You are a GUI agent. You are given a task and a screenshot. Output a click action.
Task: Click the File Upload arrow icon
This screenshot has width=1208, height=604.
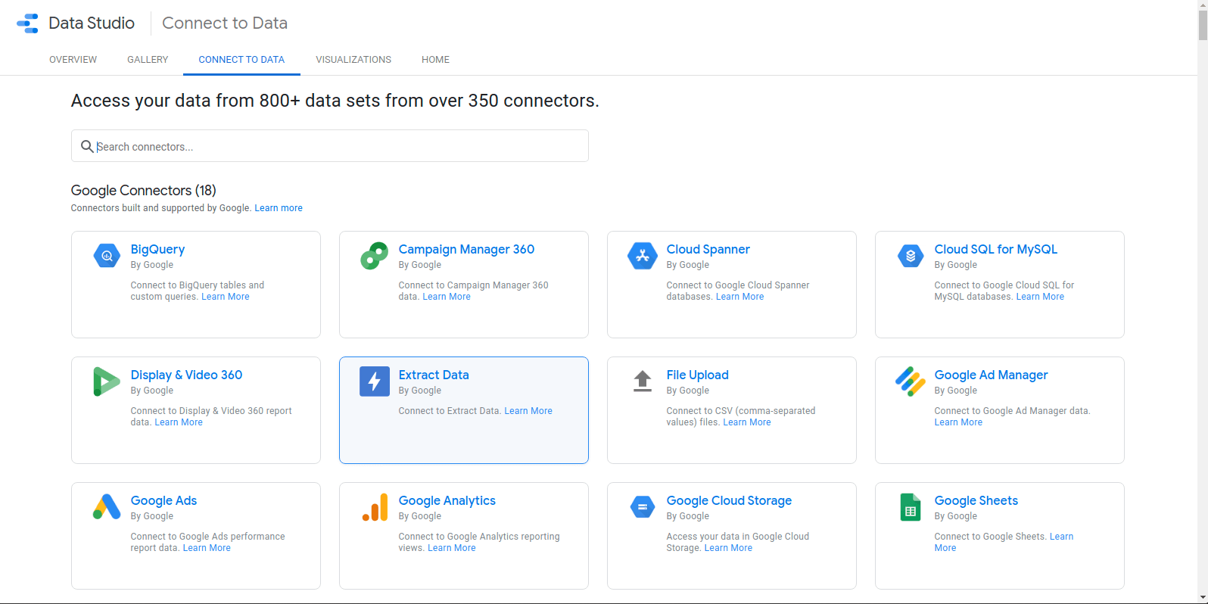pos(642,381)
